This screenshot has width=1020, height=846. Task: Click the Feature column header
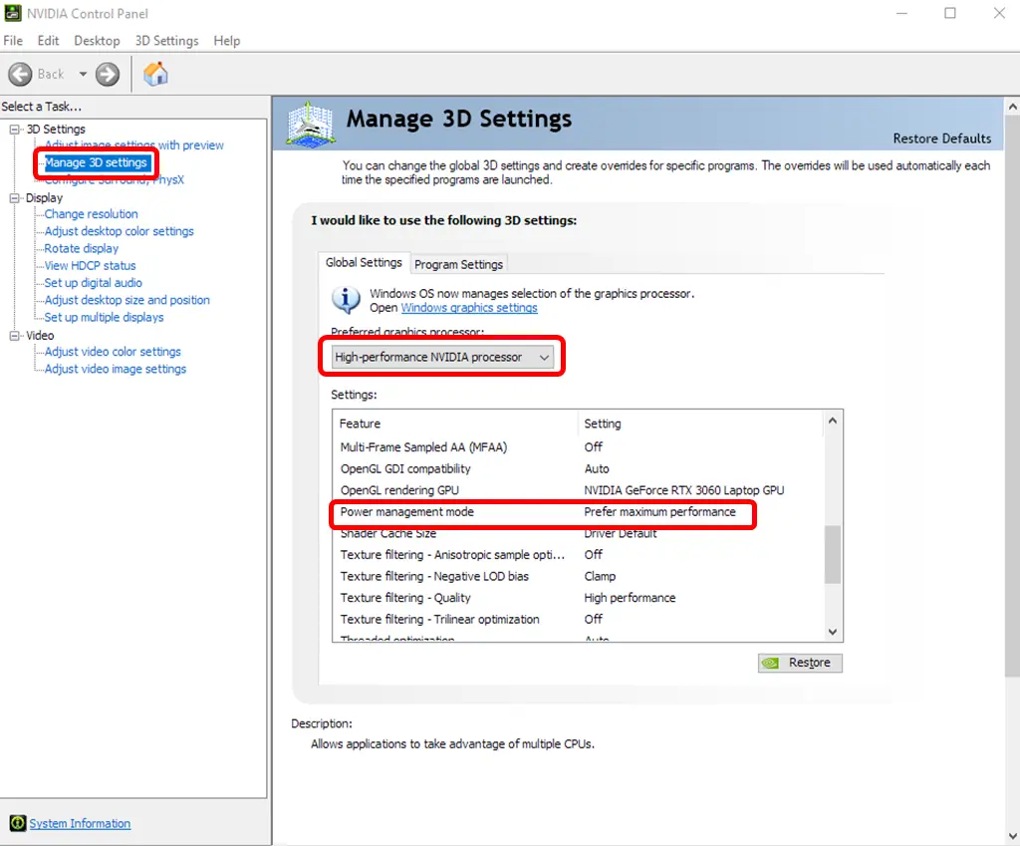(x=455, y=423)
